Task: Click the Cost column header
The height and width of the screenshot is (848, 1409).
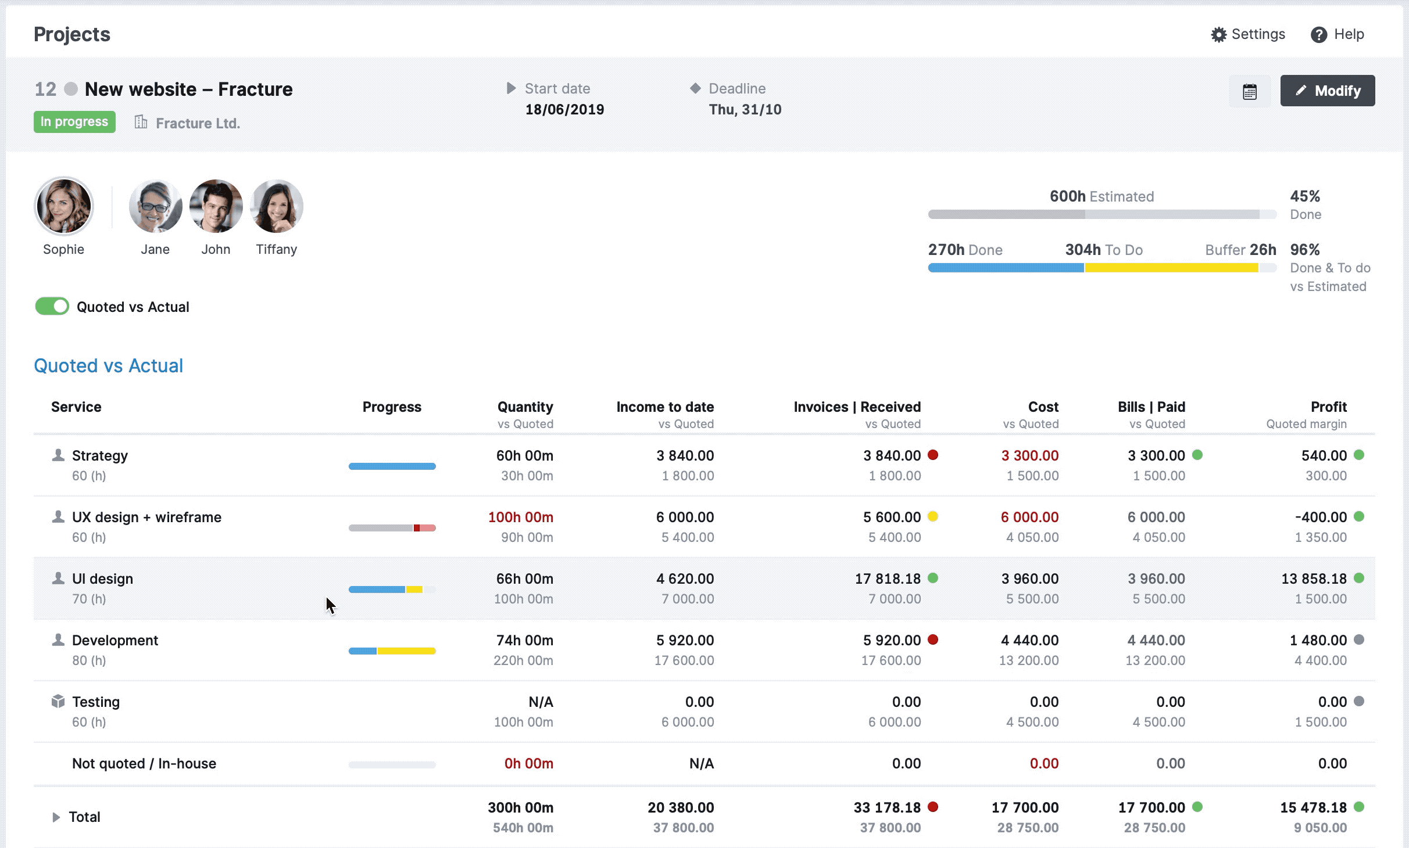Action: tap(1043, 407)
